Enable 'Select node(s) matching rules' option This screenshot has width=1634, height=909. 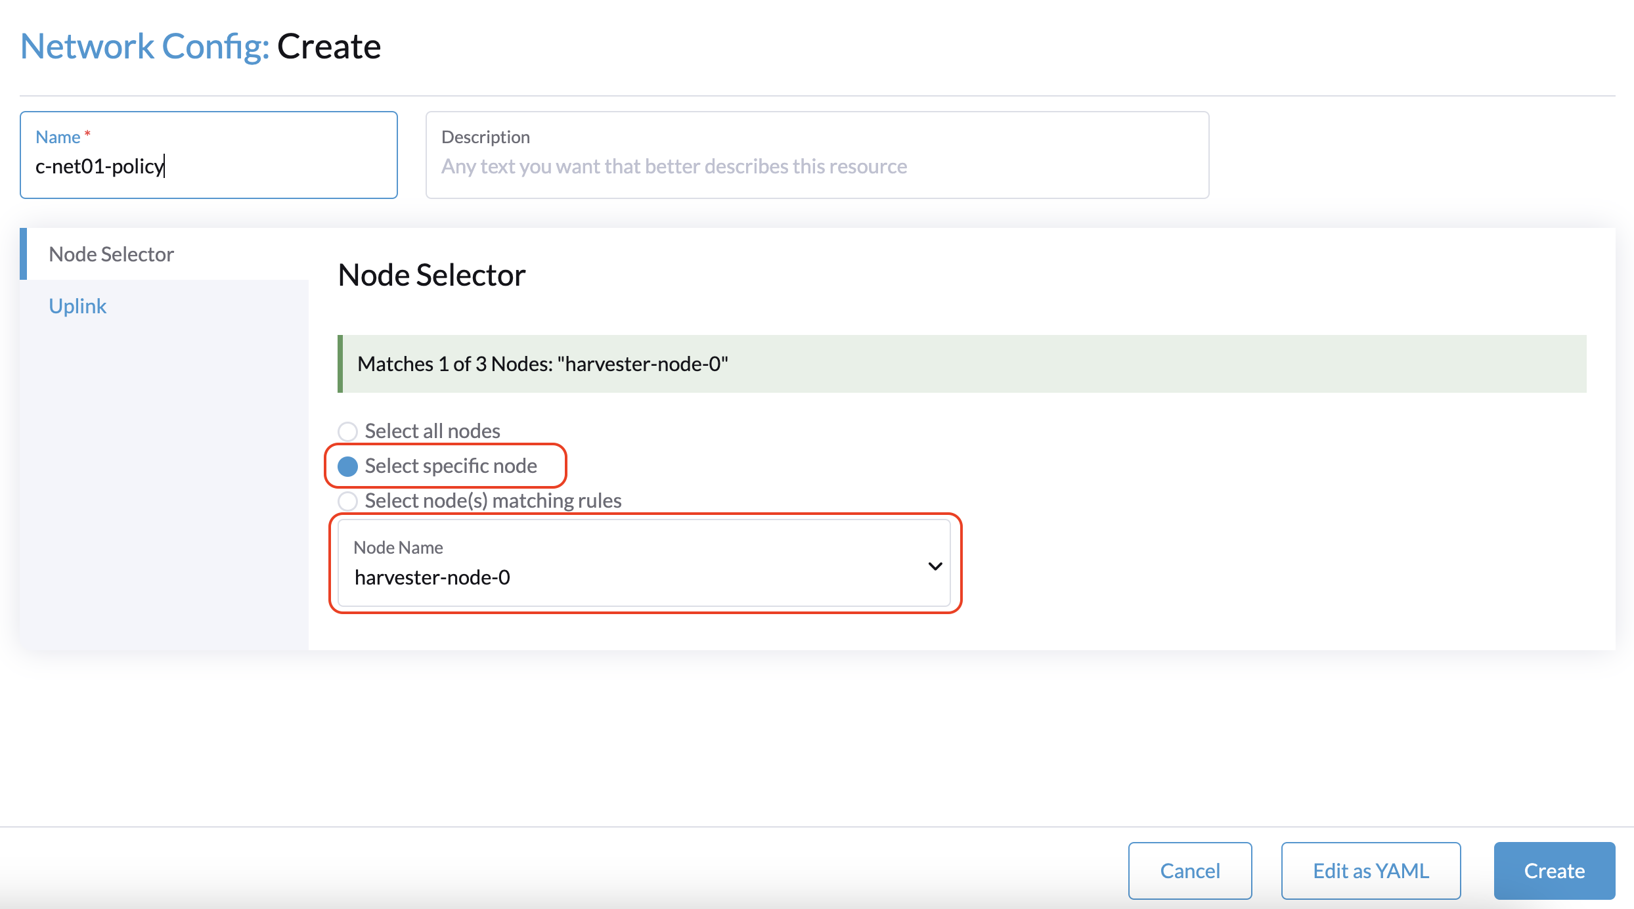click(x=346, y=499)
